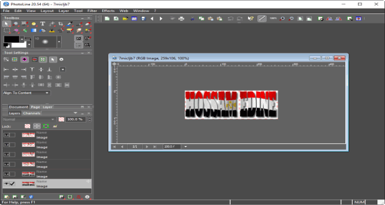Click the Open folder toolbar icon
Image resolution: width=385 pixels, height=205 pixels.
pyautogui.click(x=125, y=18)
